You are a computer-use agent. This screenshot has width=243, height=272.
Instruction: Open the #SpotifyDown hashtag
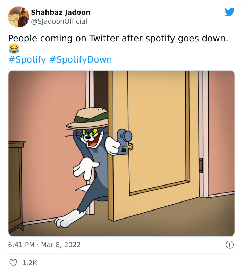(x=81, y=59)
